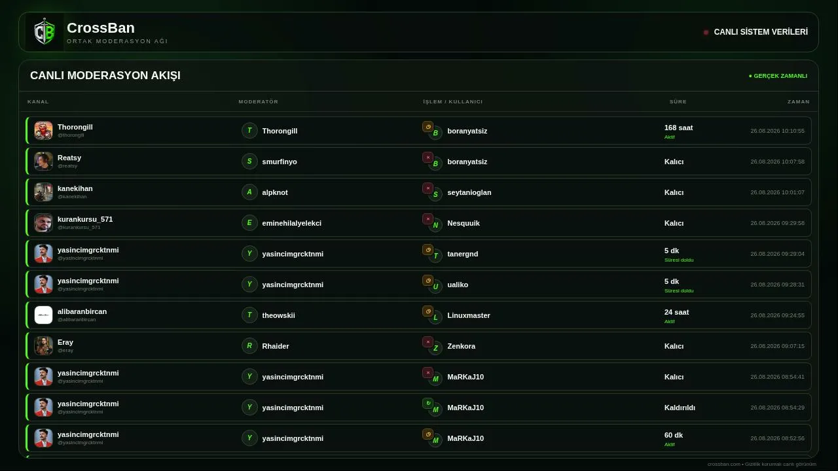The image size is (838, 471).
Task: Open Thorongill channel avatar
Action: (x=43, y=130)
